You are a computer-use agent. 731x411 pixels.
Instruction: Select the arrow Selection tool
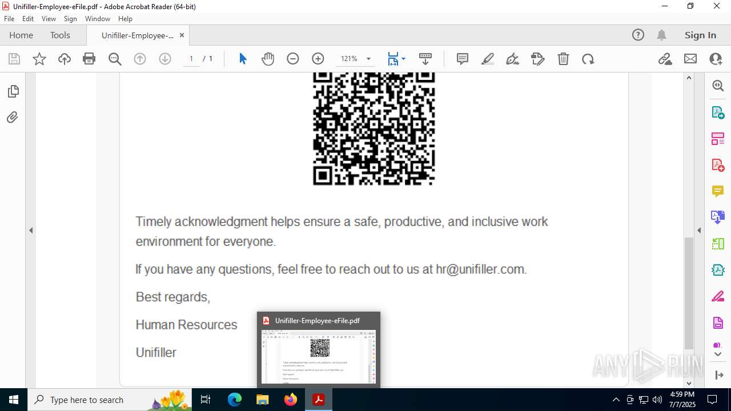(243, 59)
